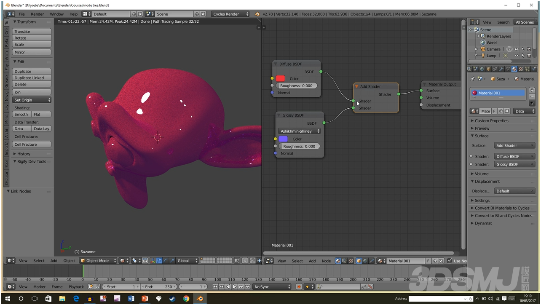Open the Cycles Render engine dropdown
The width and height of the screenshot is (541, 305).
coord(230,14)
